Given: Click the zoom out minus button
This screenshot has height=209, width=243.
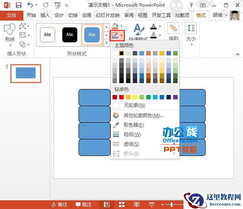Looking at the screenshot, I should (x=162, y=205).
